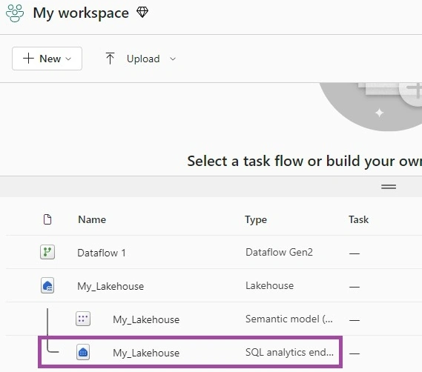Click the My workspace title
The image size is (422, 372).
click(81, 13)
